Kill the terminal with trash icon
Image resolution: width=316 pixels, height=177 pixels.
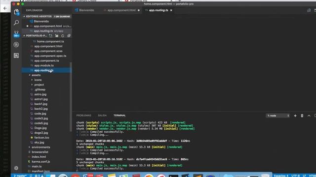tap(302, 116)
